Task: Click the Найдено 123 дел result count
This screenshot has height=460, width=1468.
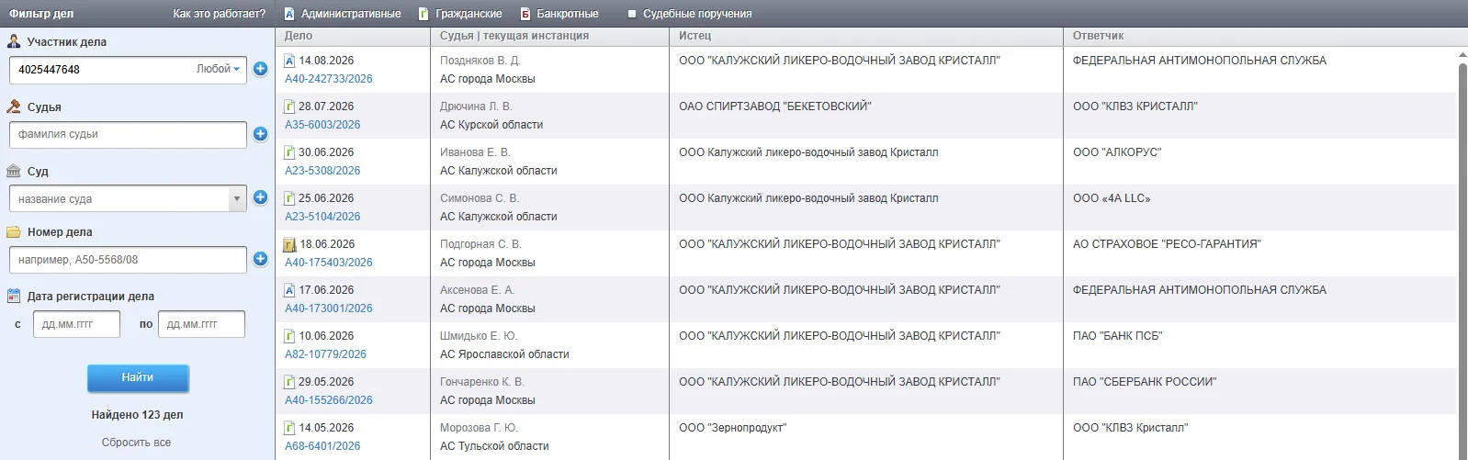Action: (x=137, y=415)
